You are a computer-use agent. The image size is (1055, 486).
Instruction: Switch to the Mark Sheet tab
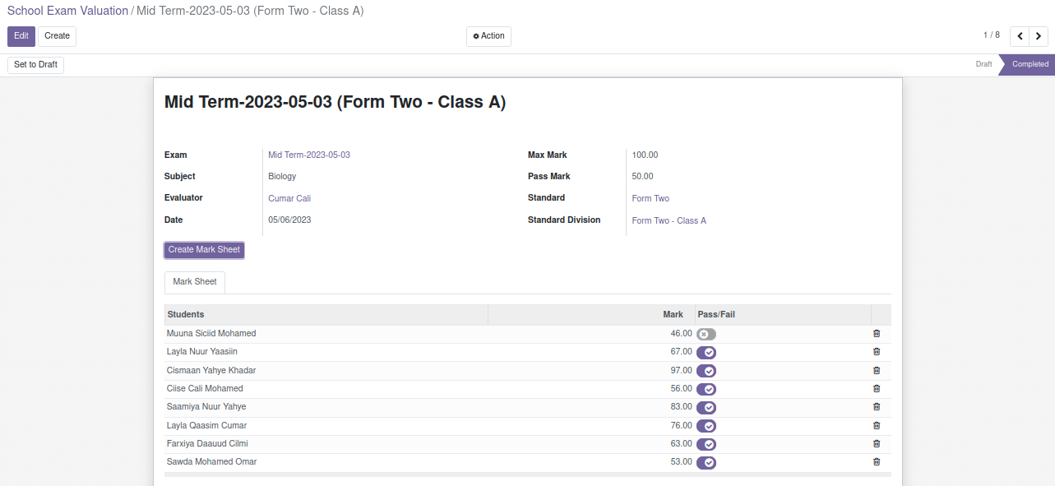pos(195,282)
